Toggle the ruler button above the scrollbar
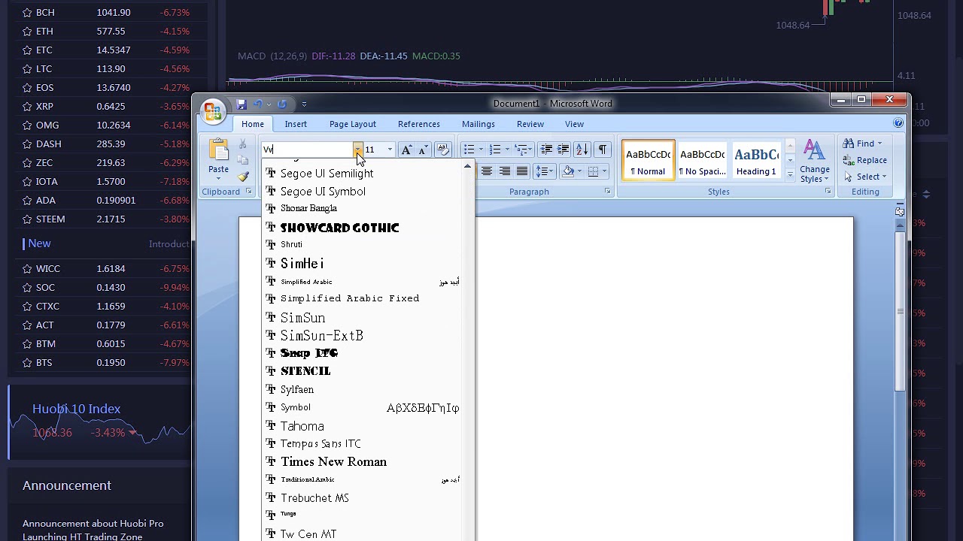This screenshot has width=963, height=541. (x=900, y=212)
